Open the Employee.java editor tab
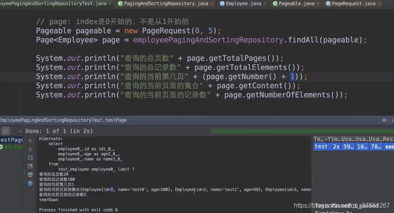The height and width of the screenshot is (213, 394). (x=243, y=4)
